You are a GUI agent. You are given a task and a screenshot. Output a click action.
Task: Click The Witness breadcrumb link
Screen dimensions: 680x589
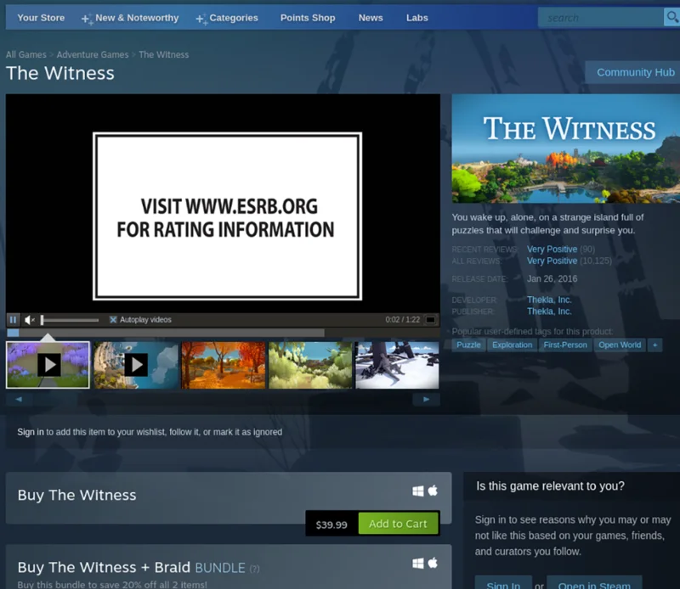coord(163,54)
